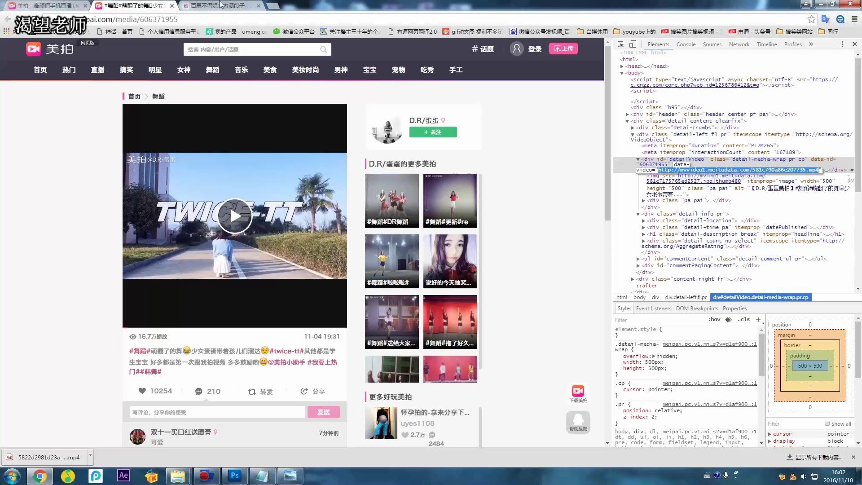Expand the computed display property
Image resolution: width=862 pixels, height=485 pixels.
tap(770, 441)
